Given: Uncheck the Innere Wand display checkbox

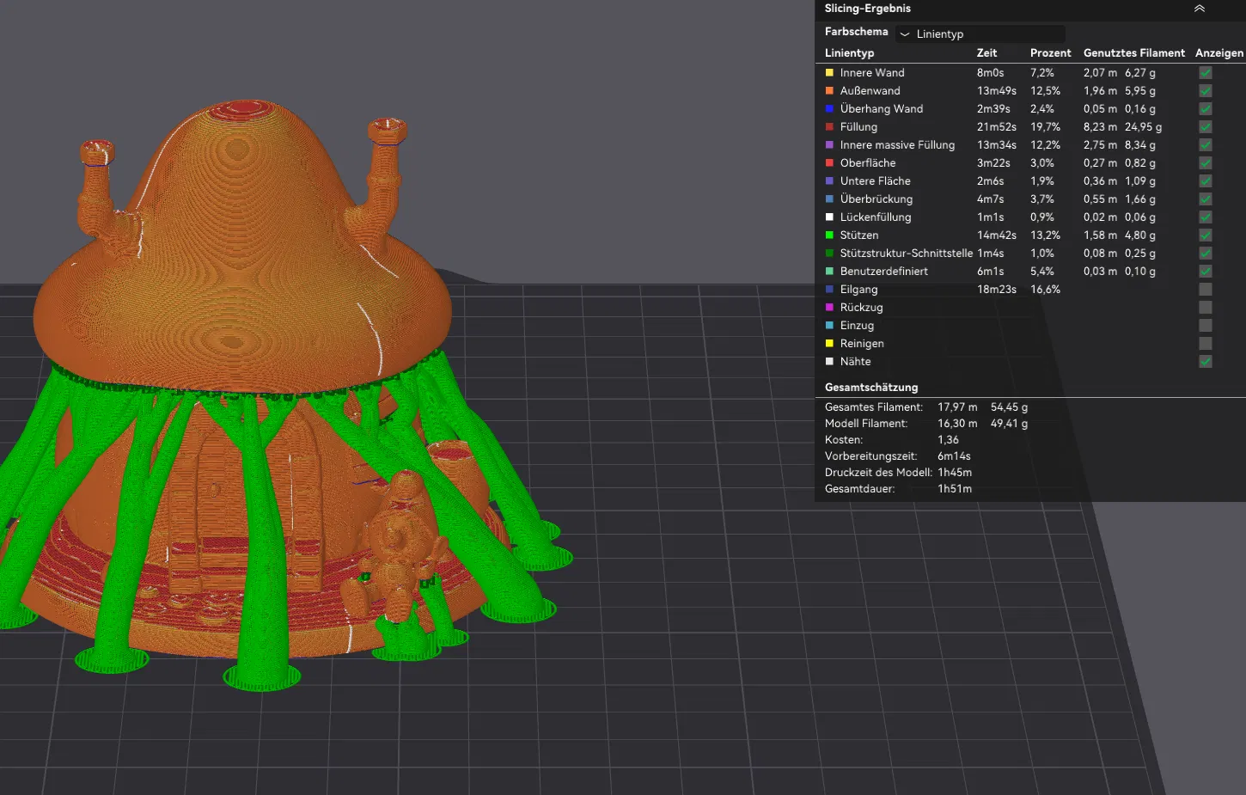Looking at the screenshot, I should (1206, 73).
